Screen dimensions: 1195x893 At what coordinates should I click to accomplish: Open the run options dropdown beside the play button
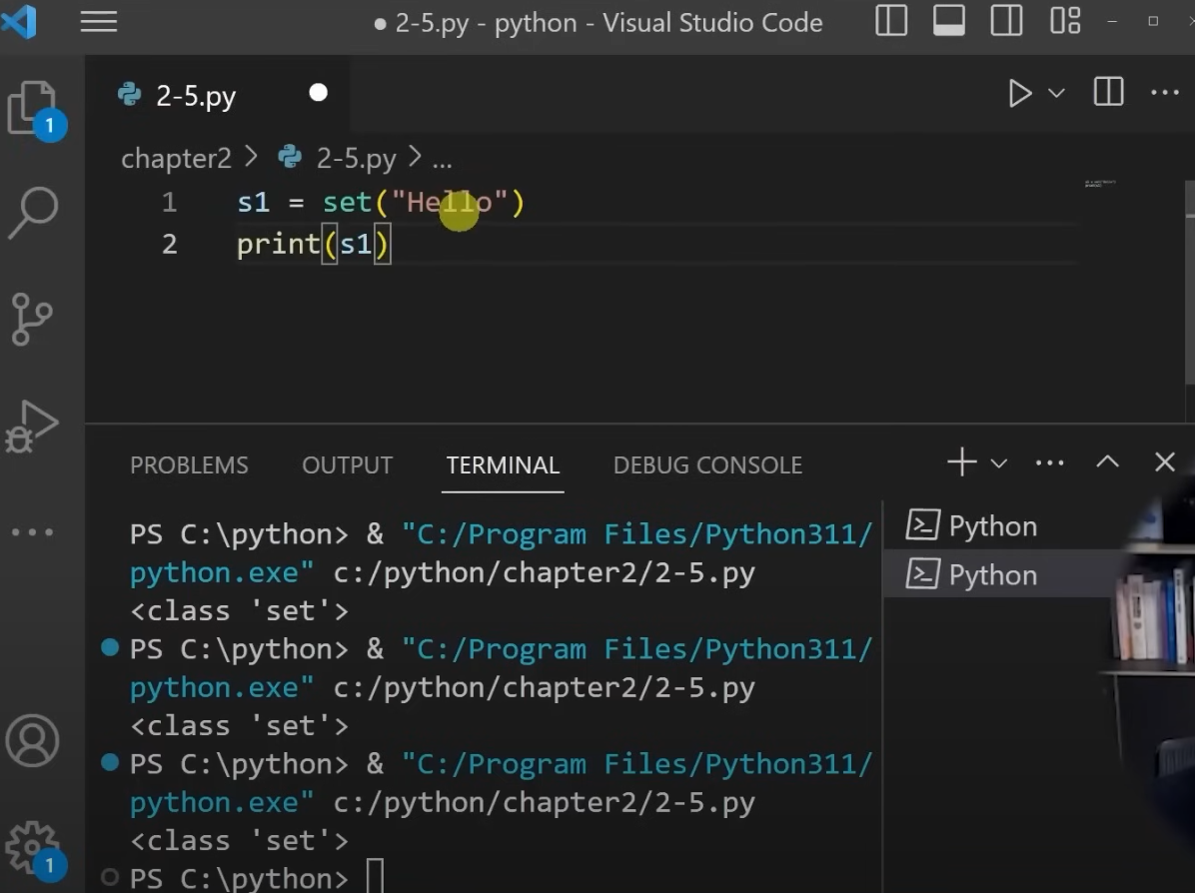tap(1056, 93)
